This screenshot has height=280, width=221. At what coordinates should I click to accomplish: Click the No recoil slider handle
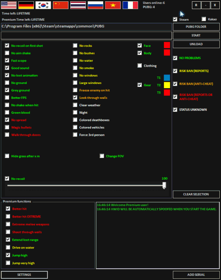[164, 185]
